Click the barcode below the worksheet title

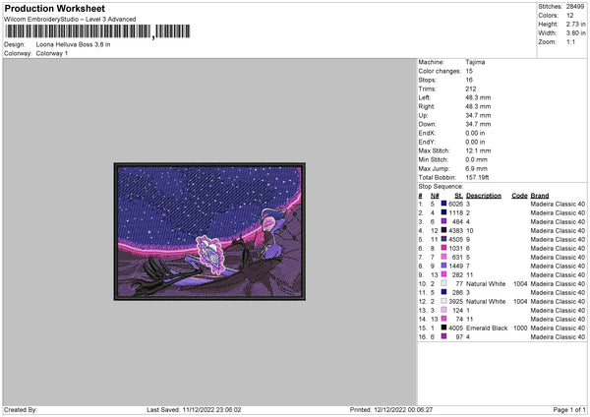pos(97,31)
